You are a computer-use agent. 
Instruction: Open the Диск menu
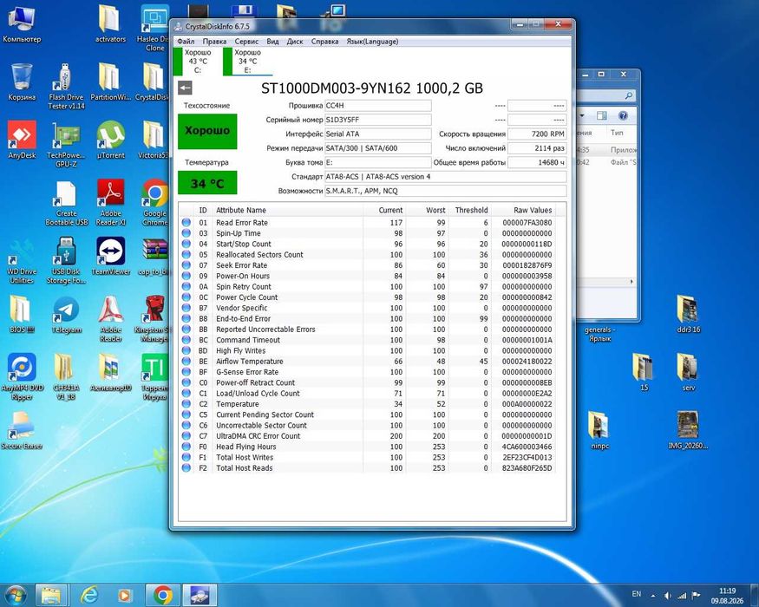tap(295, 42)
